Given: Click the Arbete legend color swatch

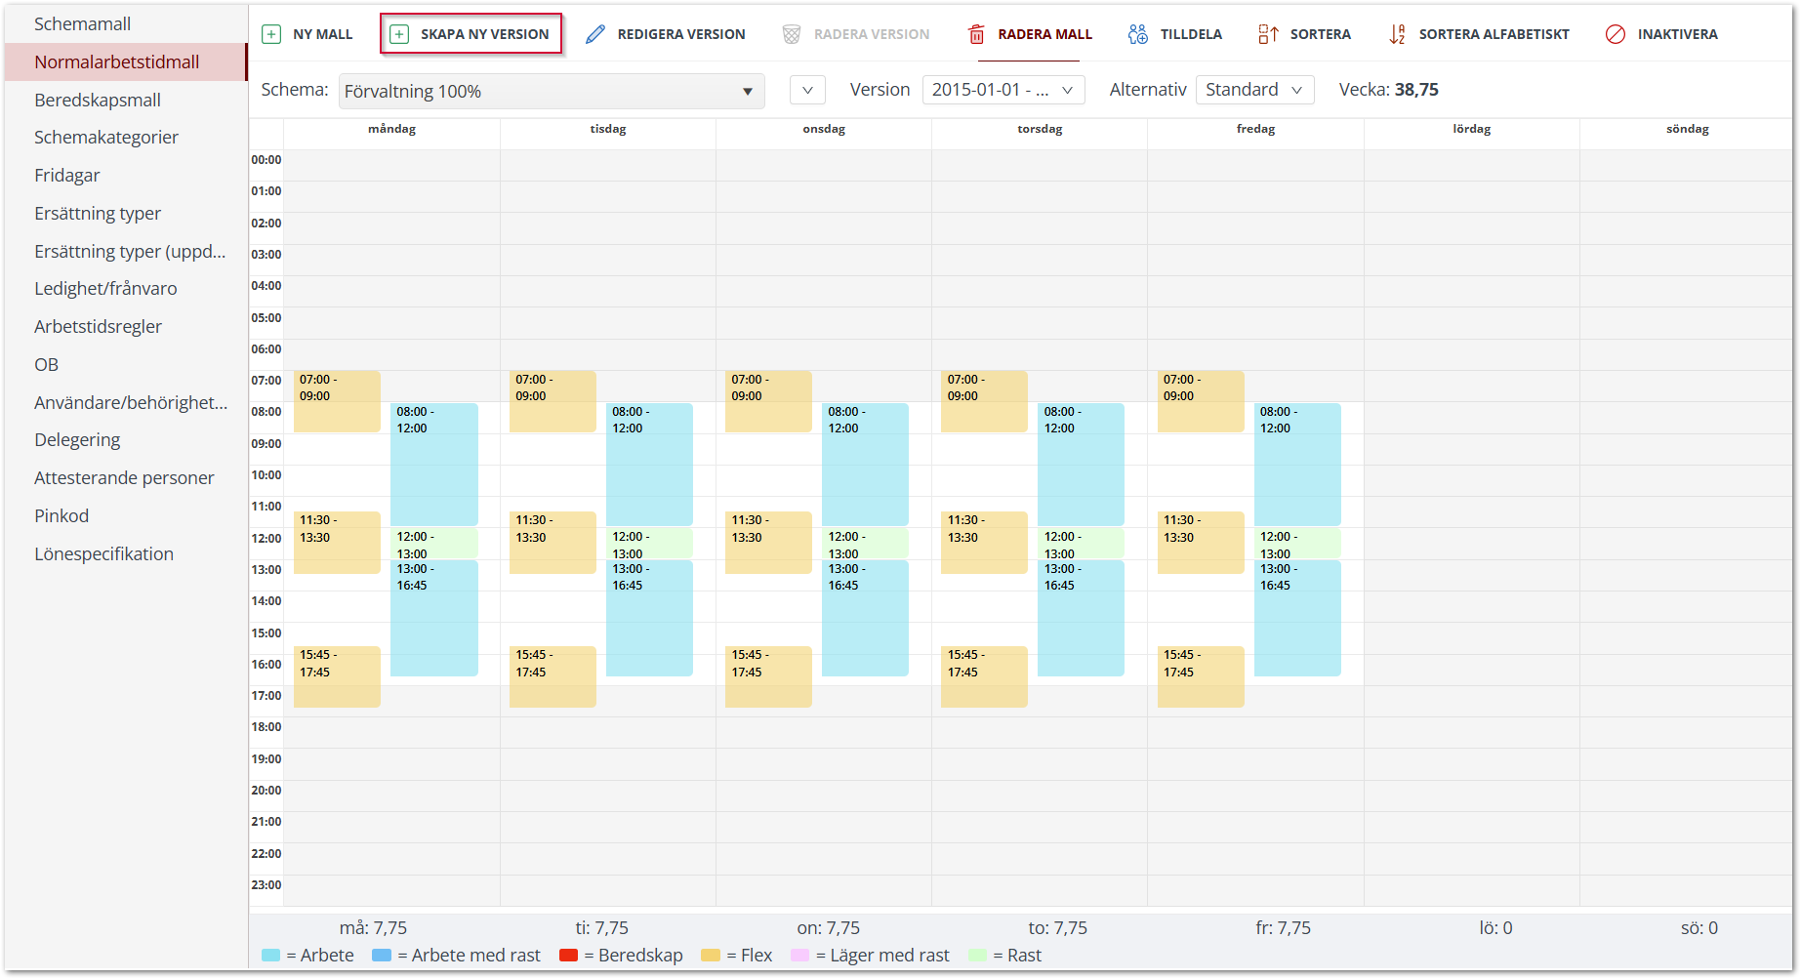Looking at the screenshot, I should [271, 956].
